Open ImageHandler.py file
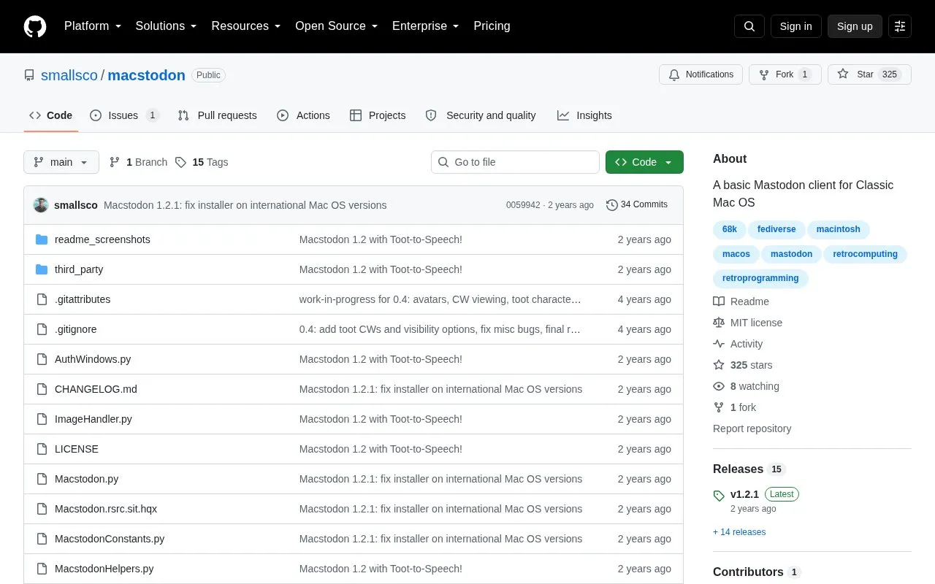This screenshot has height=584, width=935. coord(93,419)
